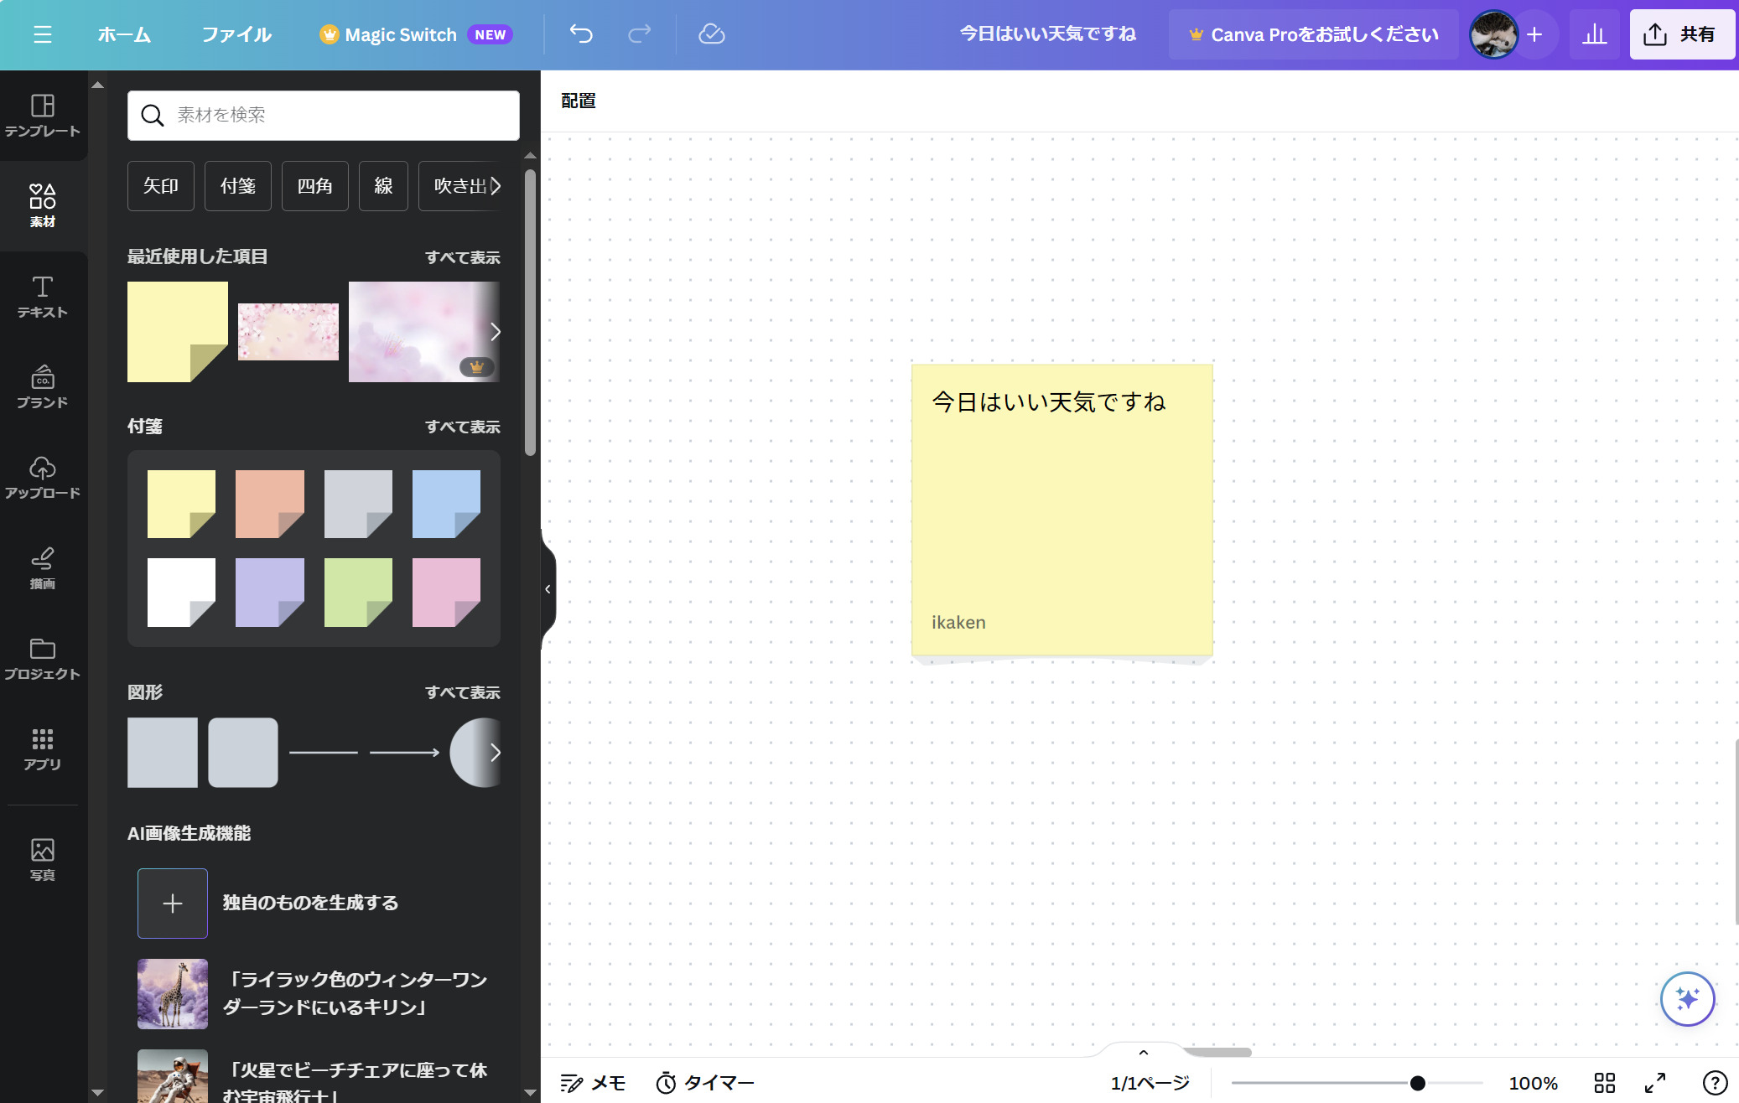Click the ikaken author label on note
The image size is (1739, 1103).
[x=958, y=623]
